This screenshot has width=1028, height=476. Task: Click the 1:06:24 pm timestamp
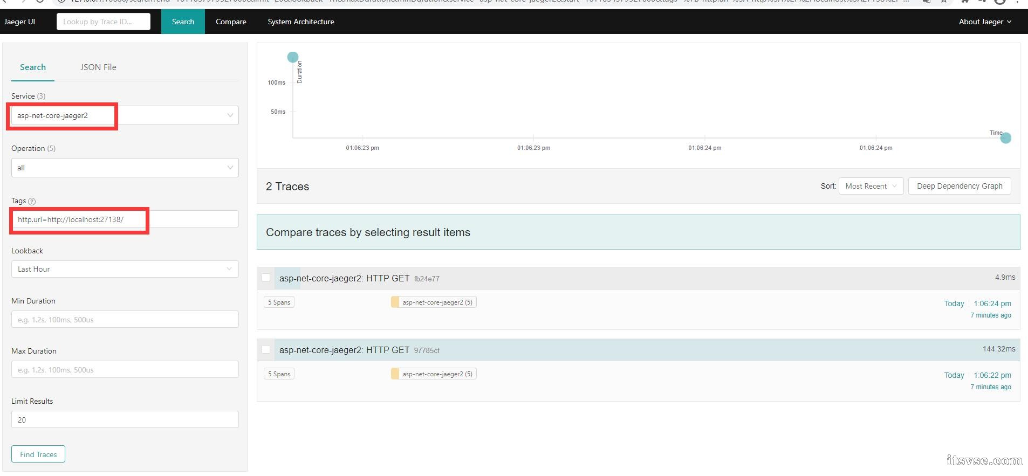(x=992, y=303)
